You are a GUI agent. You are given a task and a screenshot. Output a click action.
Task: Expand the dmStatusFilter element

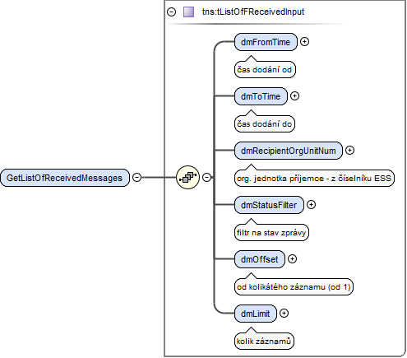(311, 204)
